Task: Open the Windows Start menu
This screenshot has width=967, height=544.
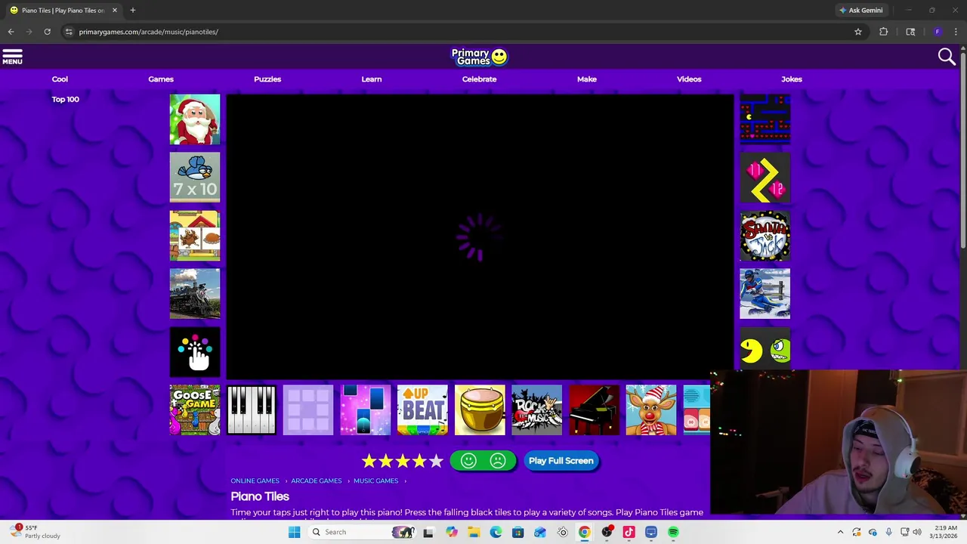Action: [295, 532]
